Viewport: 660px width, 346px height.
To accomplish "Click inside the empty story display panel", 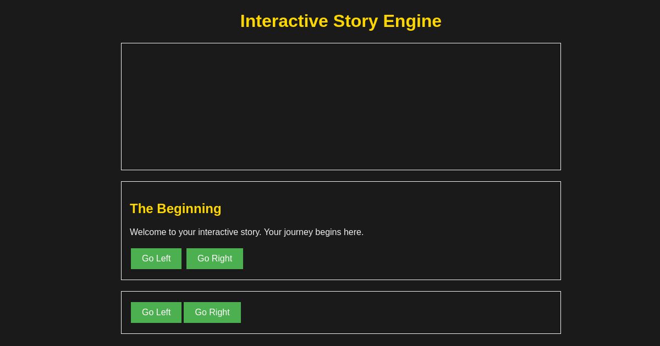I will point(341,107).
